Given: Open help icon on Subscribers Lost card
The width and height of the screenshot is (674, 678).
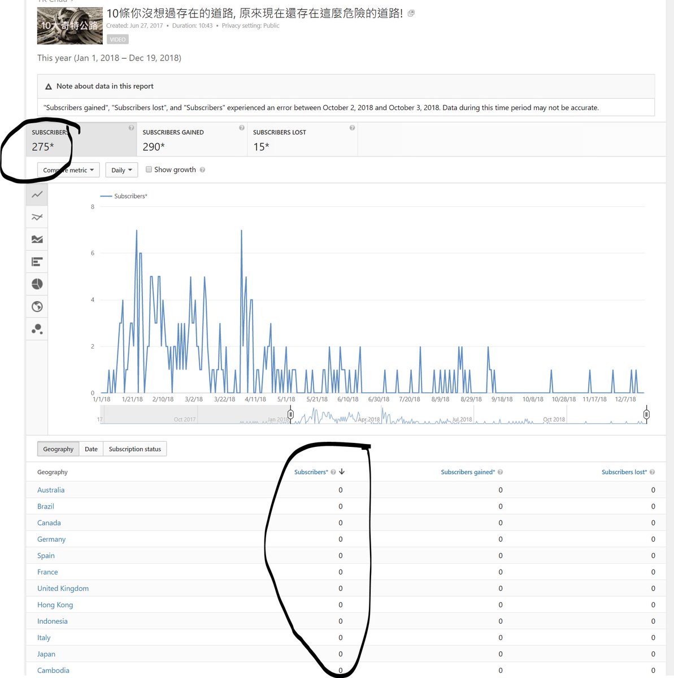Looking at the screenshot, I should (352, 128).
